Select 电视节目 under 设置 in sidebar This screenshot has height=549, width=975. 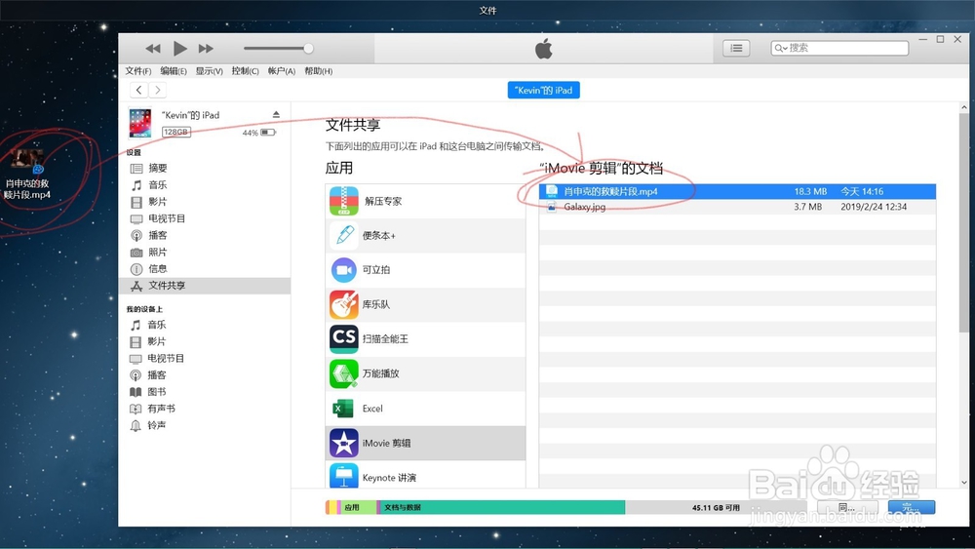tap(166, 218)
